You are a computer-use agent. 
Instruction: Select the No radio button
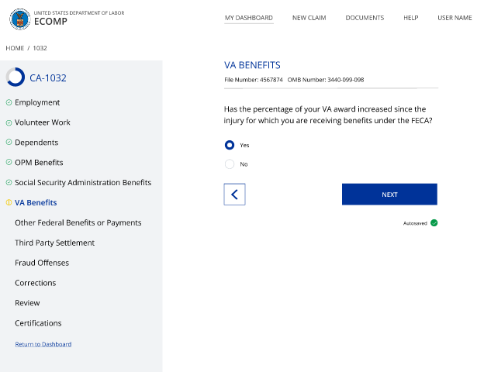(230, 164)
